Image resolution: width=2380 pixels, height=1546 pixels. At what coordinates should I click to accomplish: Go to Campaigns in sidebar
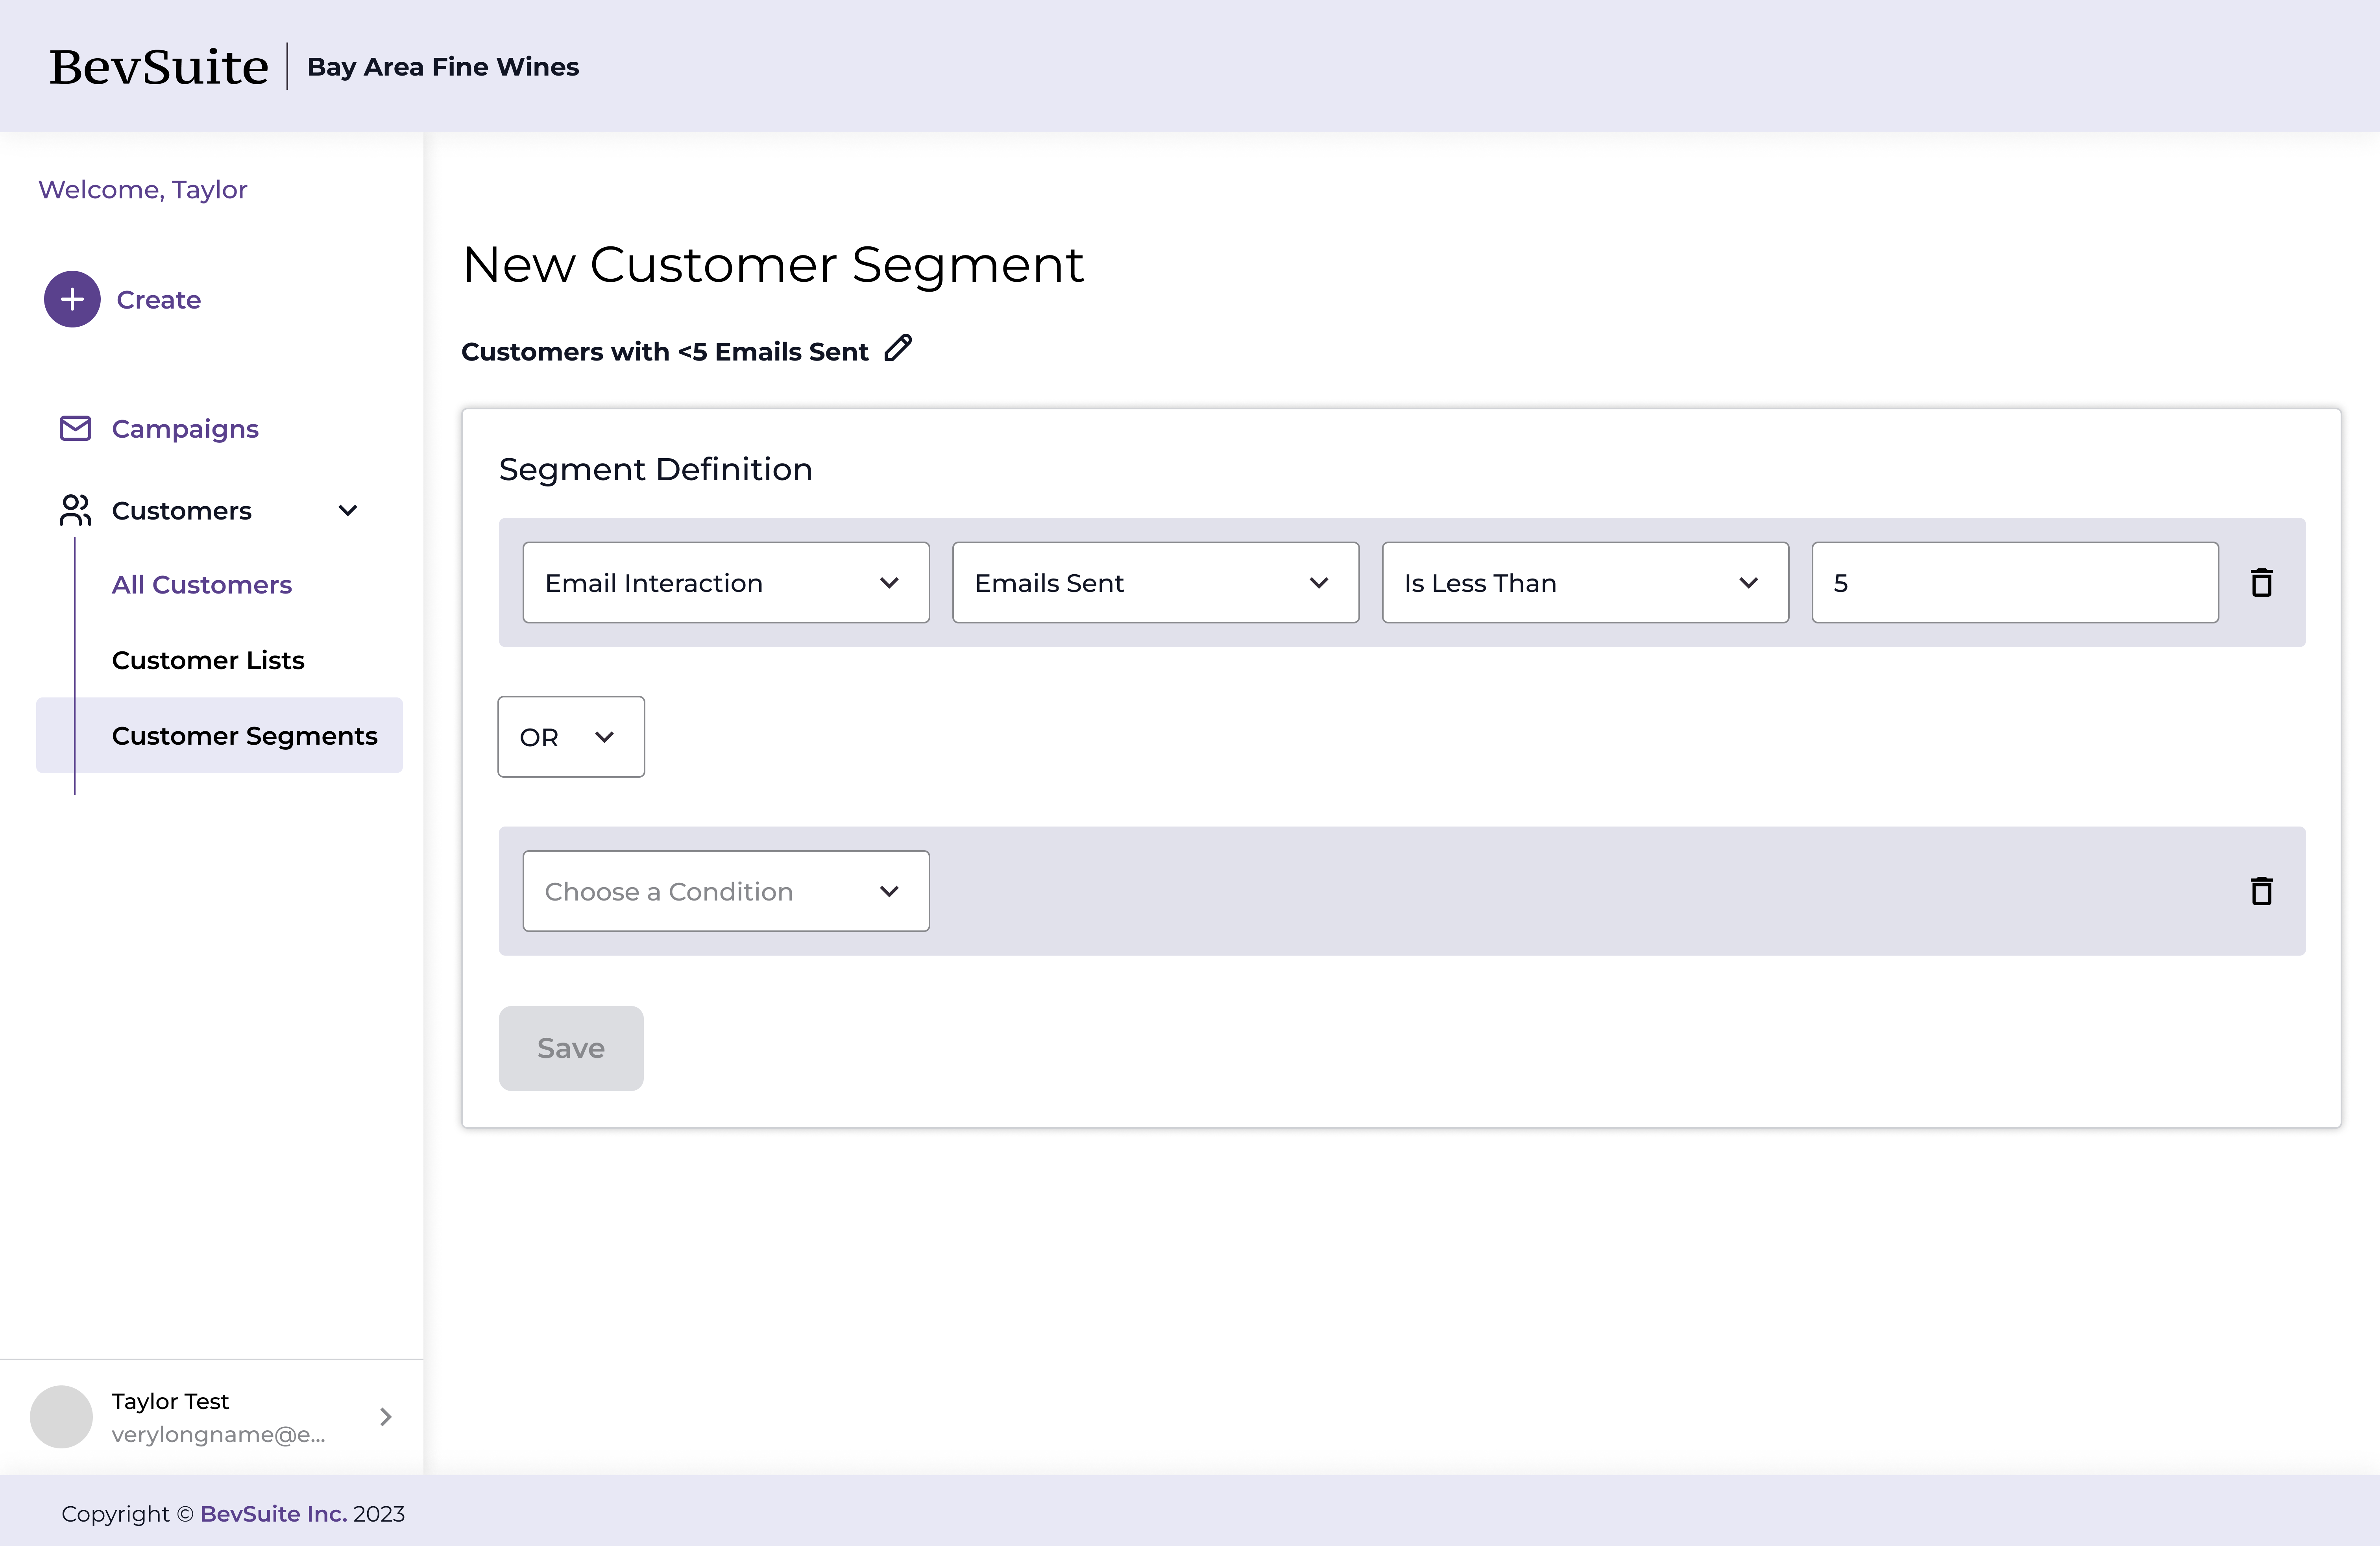[185, 429]
